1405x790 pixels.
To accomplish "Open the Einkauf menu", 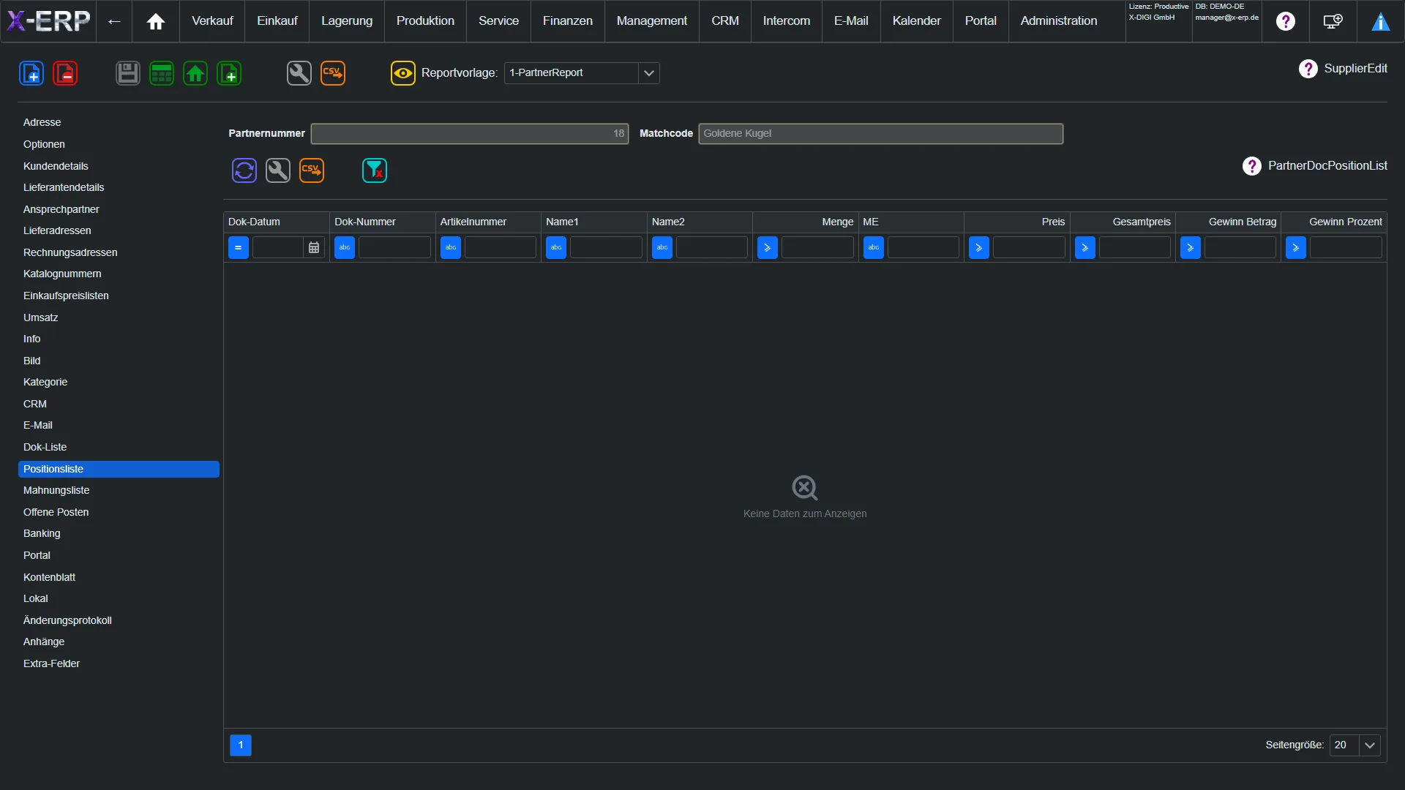I will 277,21.
